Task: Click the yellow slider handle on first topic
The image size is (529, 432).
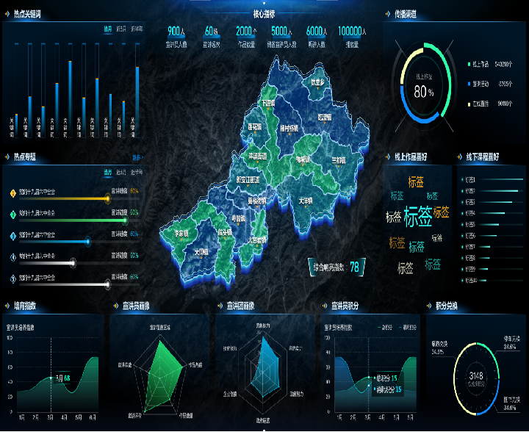Action: (x=107, y=198)
